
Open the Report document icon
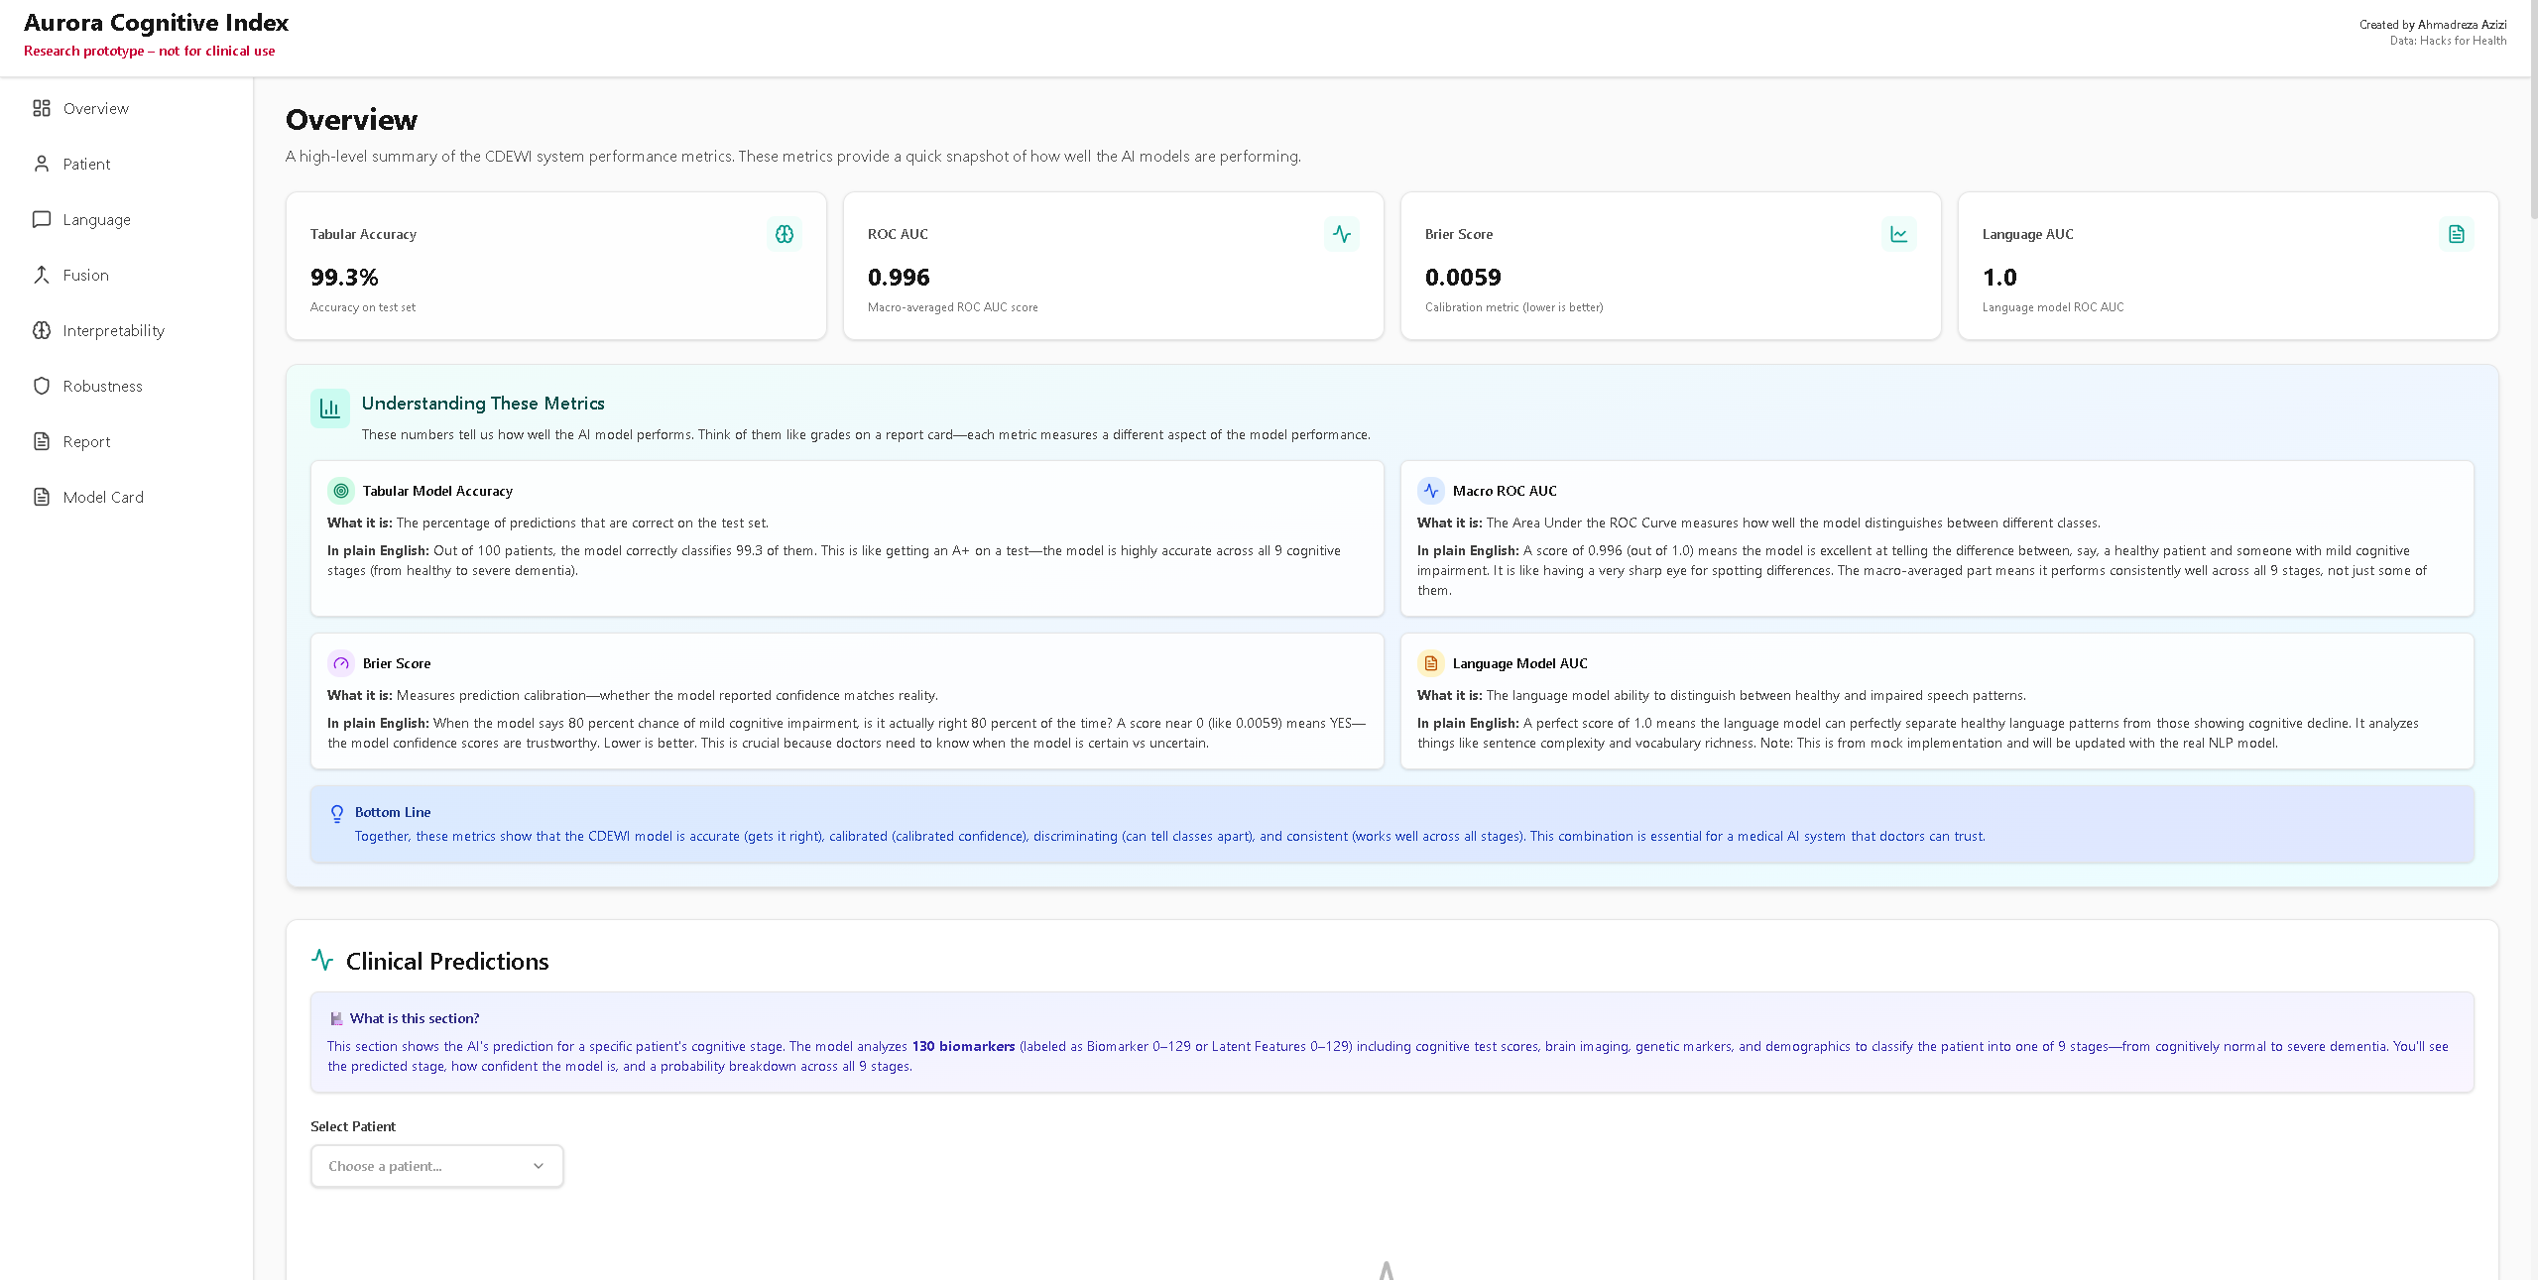42,441
